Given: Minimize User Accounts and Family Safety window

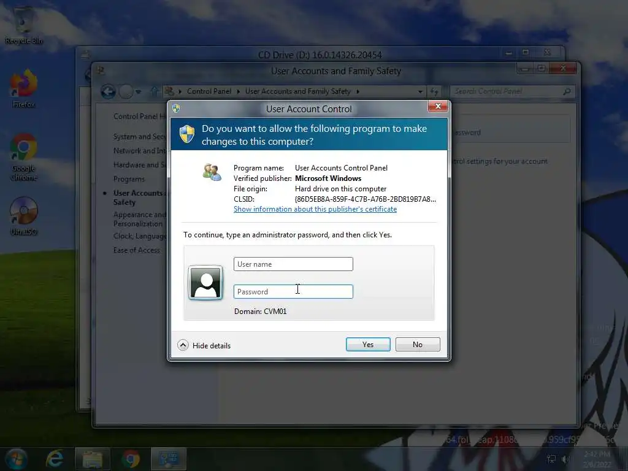Looking at the screenshot, I should pyautogui.click(x=525, y=69).
